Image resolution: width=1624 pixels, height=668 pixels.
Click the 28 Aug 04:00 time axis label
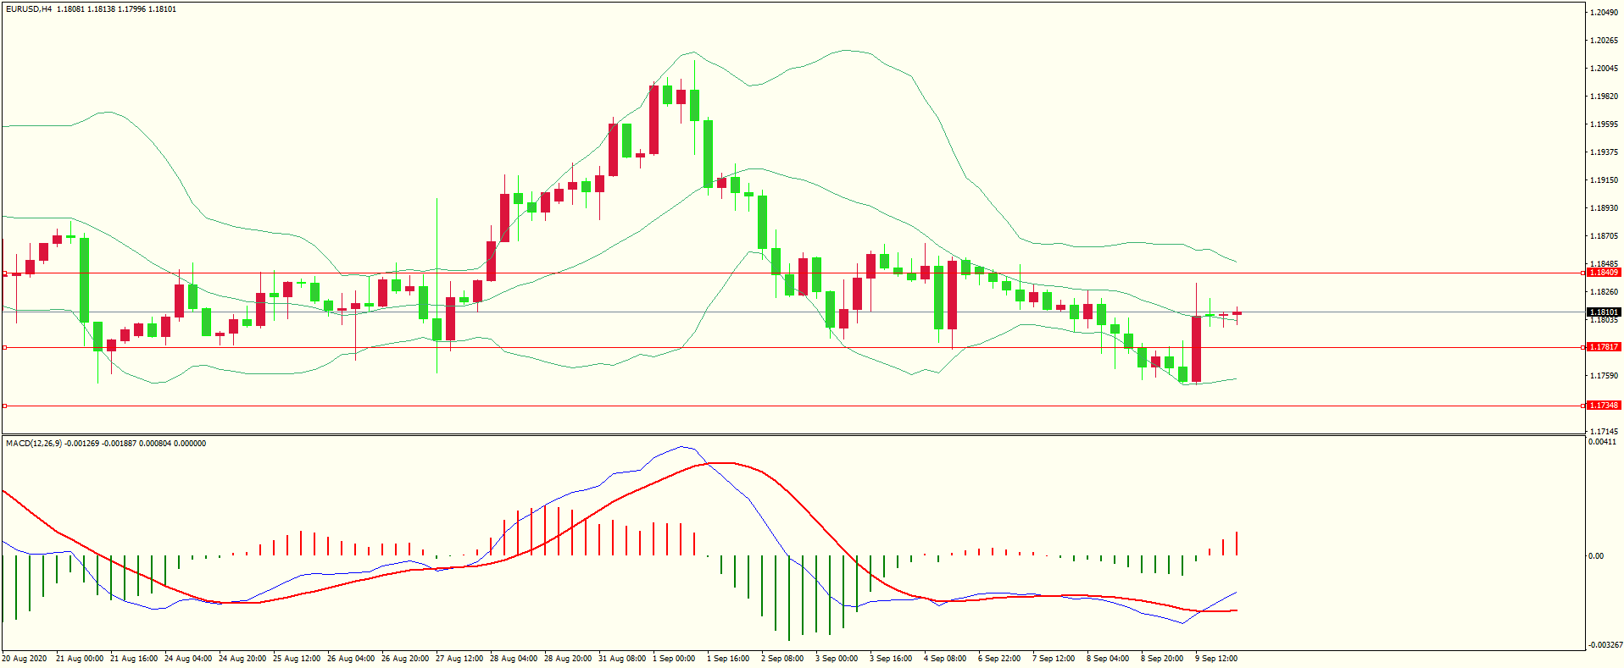point(514,659)
